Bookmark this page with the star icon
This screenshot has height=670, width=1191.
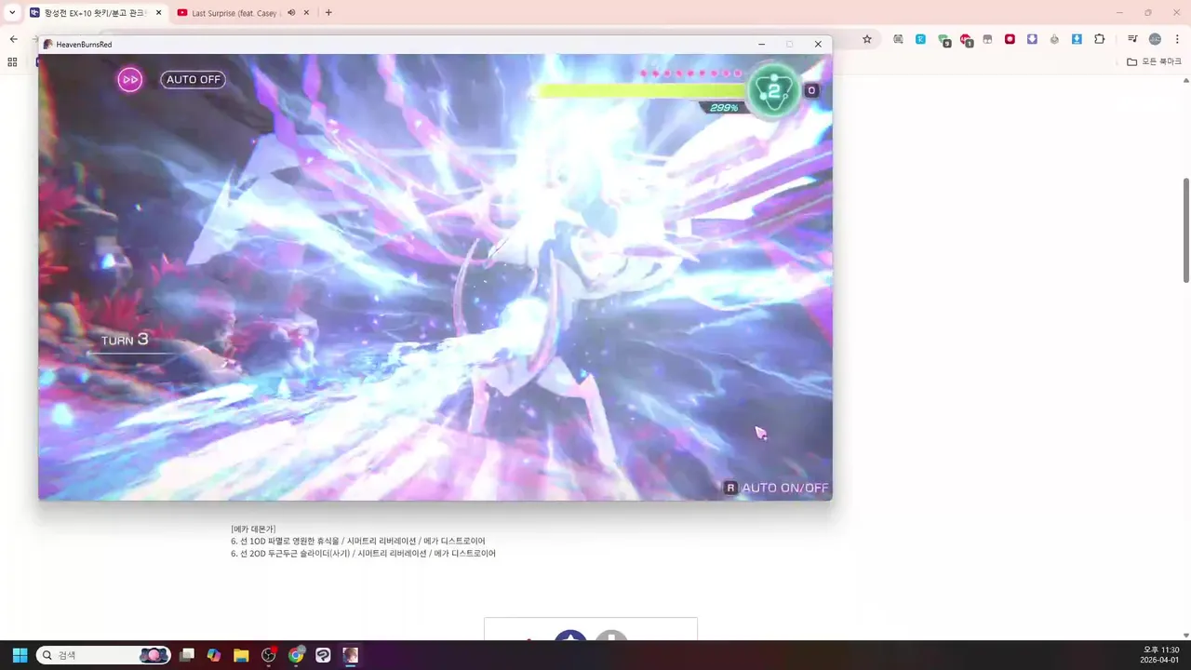click(x=867, y=39)
